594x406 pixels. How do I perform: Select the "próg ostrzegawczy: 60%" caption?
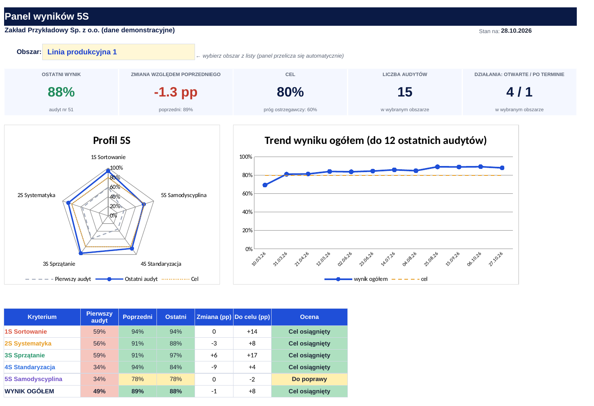pos(290,110)
